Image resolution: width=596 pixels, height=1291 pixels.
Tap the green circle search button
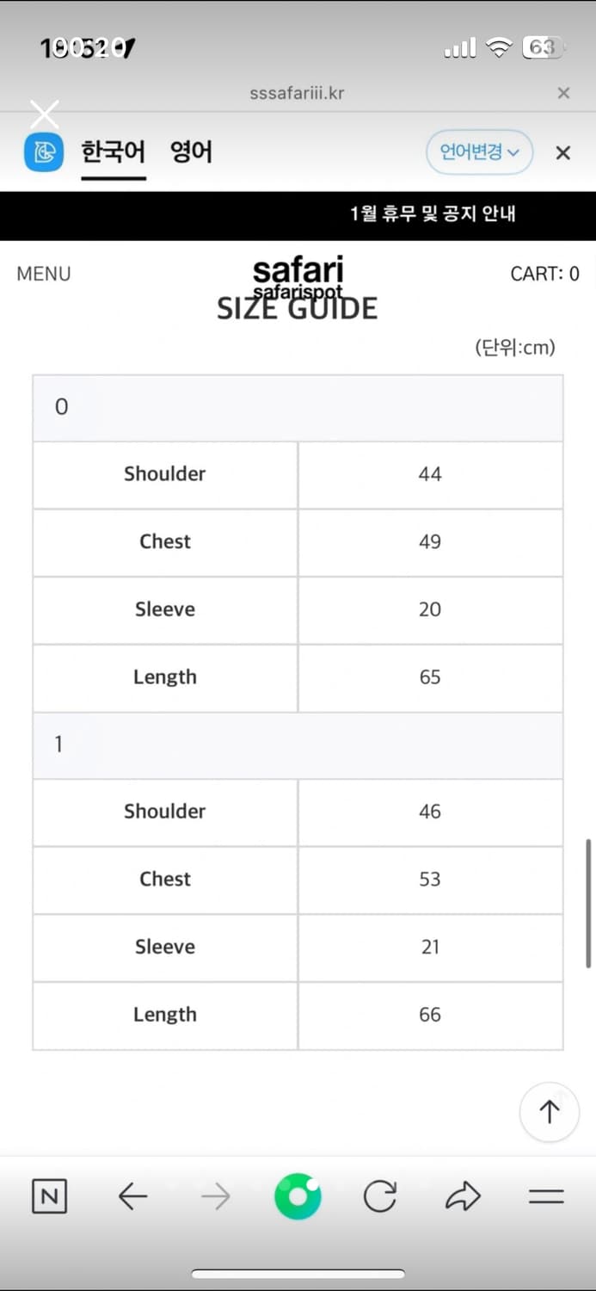click(x=298, y=1196)
